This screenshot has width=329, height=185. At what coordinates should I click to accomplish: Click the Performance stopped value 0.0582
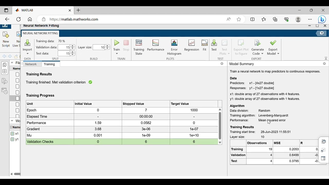pyautogui.click(x=146, y=123)
